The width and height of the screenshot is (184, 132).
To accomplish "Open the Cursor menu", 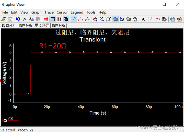I will [x=62, y=12].
